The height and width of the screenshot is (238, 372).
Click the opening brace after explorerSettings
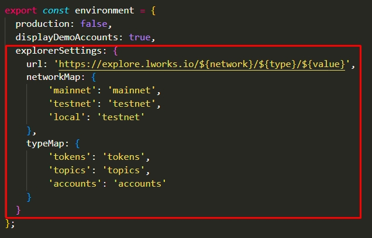115,51
